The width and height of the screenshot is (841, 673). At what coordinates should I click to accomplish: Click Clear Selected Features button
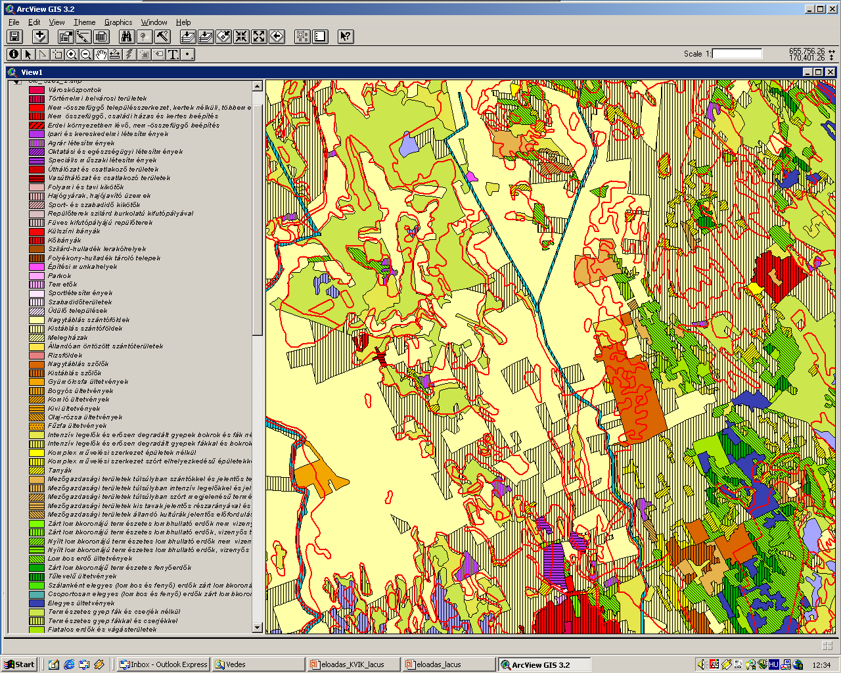point(320,37)
